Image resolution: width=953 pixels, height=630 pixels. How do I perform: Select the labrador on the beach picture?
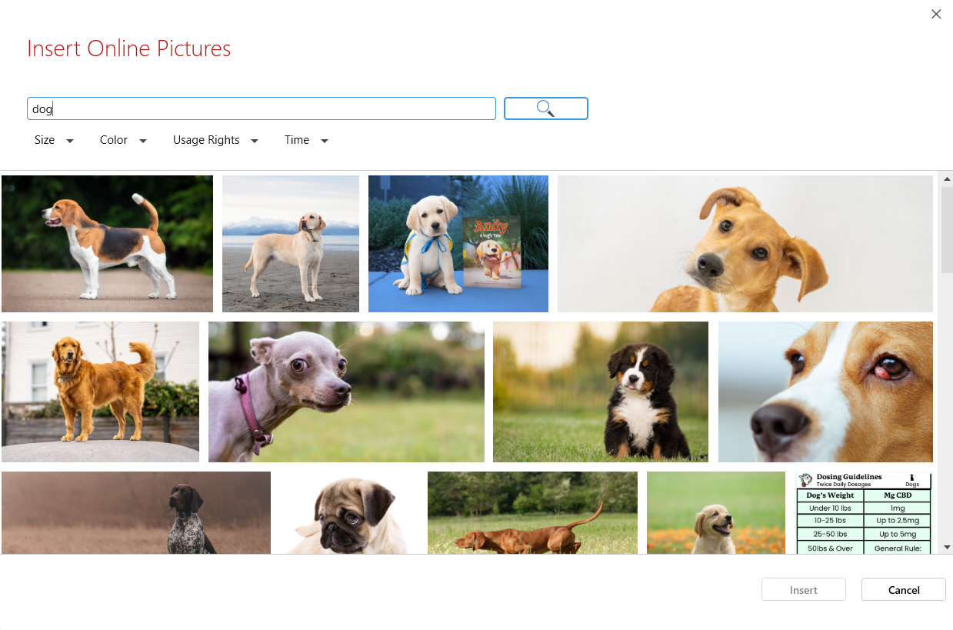coord(291,244)
